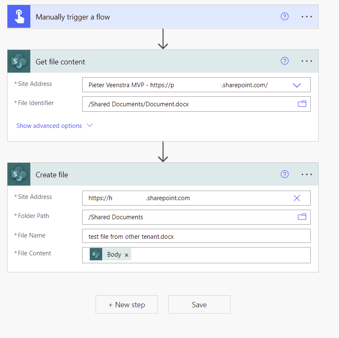Open the ellipsis menu of Create file
The image size is (339, 338).
[x=307, y=174]
